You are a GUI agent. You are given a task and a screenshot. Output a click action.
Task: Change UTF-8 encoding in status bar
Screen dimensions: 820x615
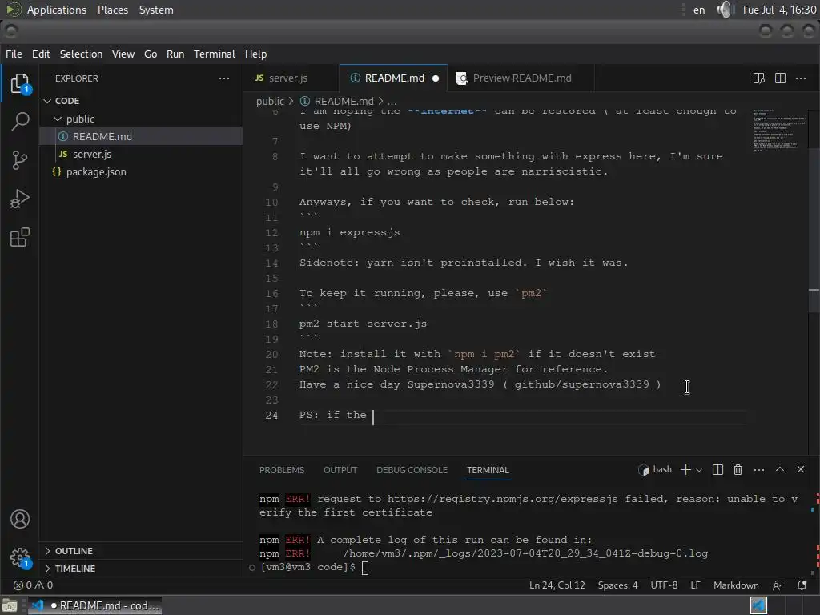[664, 585]
